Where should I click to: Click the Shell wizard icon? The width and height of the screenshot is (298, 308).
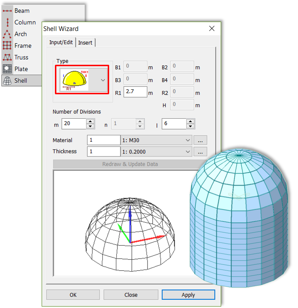pos(7,81)
